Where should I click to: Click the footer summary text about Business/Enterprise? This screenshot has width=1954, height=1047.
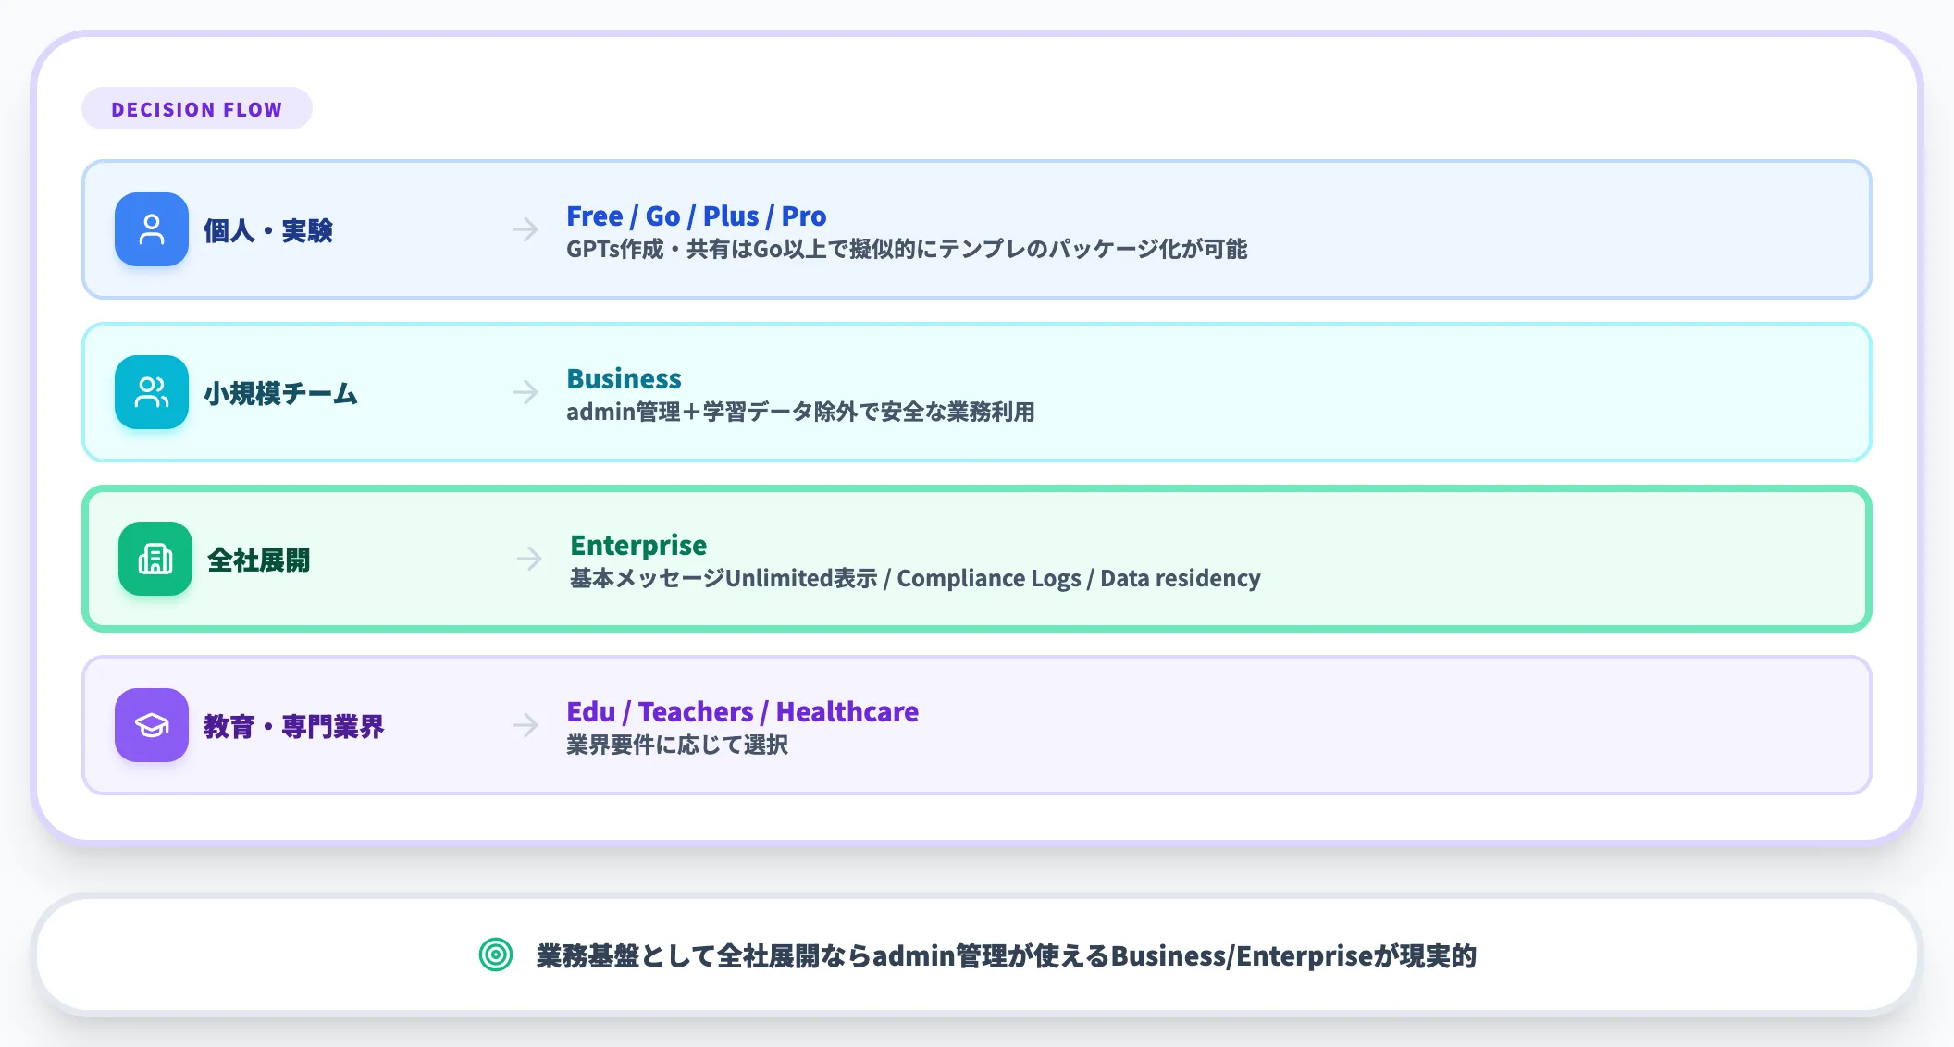1007,955
